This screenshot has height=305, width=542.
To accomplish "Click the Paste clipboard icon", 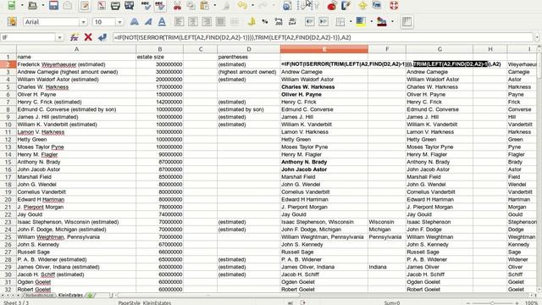I will pos(205,5).
